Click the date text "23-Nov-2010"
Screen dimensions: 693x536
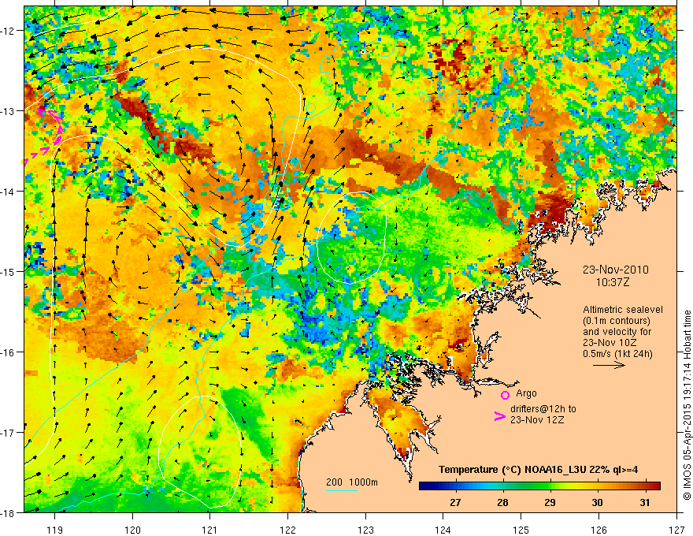tap(616, 270)
